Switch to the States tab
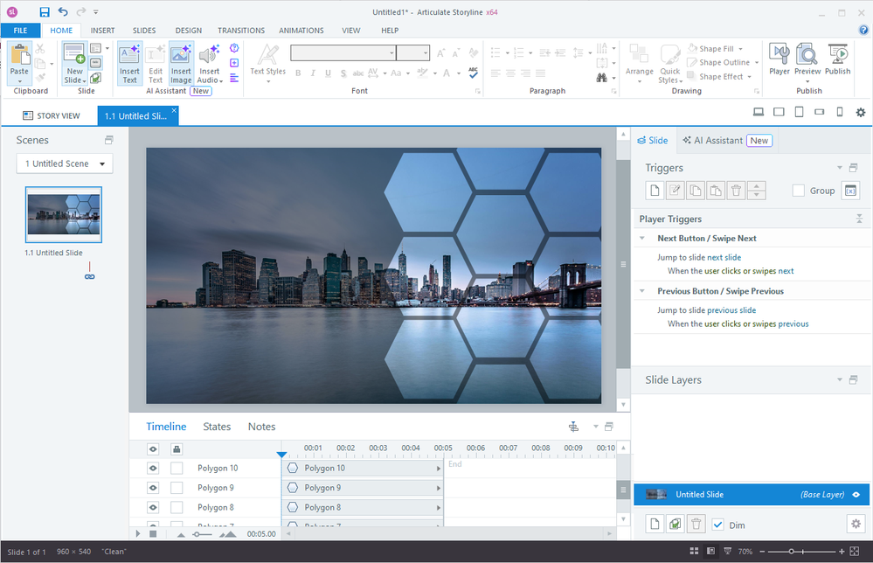Screen dimensions: 873x563 (217, 427)
